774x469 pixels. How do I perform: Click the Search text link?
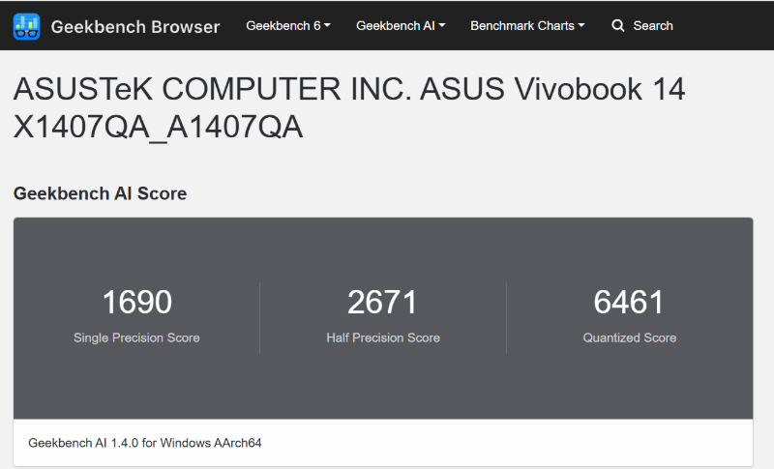pos(653,26)
